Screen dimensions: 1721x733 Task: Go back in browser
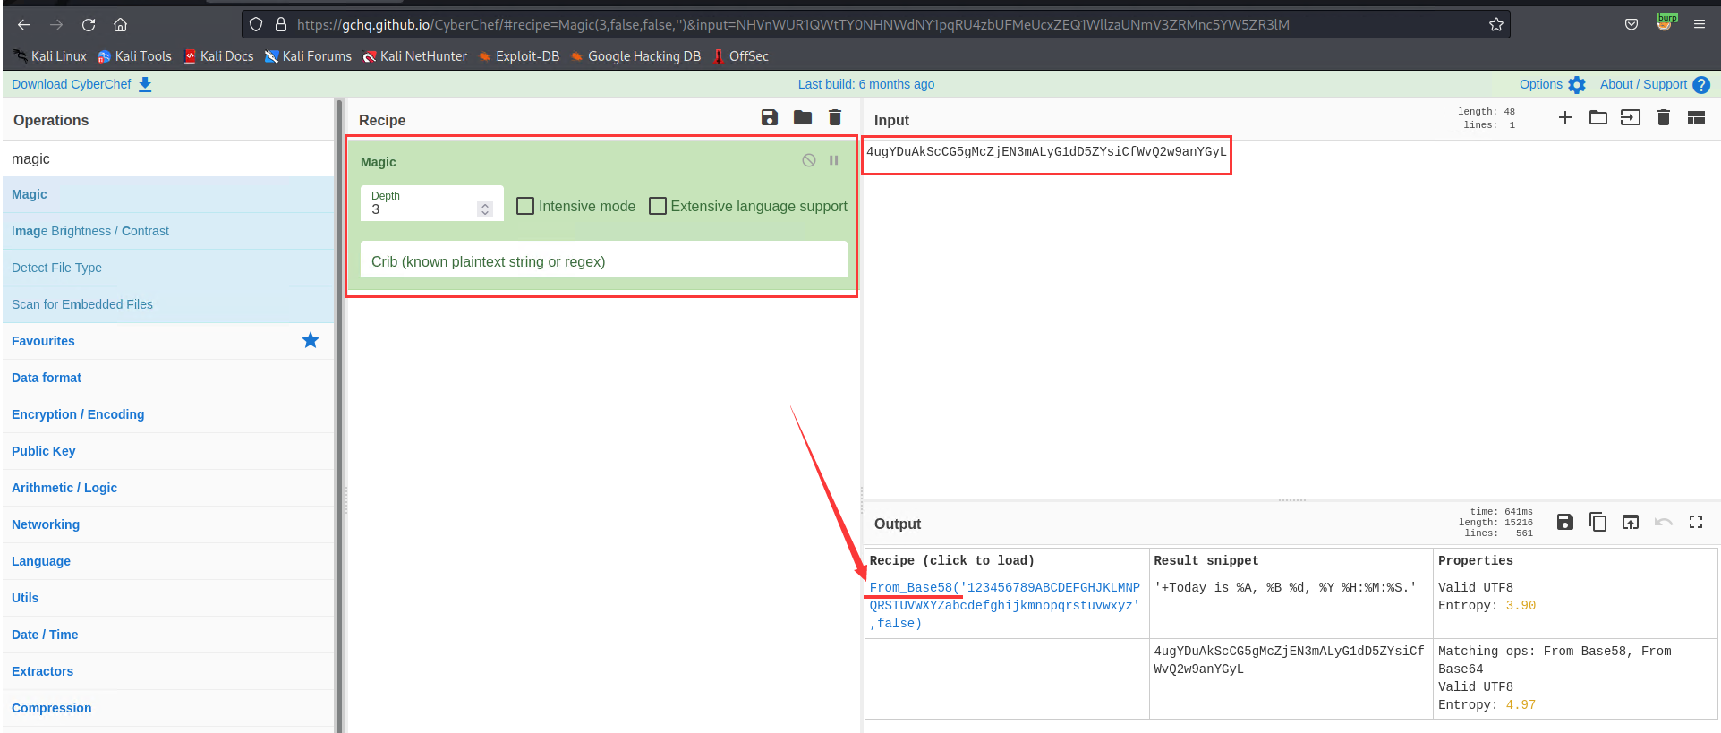(x=24, y=25)
